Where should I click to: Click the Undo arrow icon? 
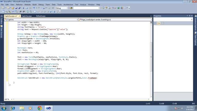34,8
